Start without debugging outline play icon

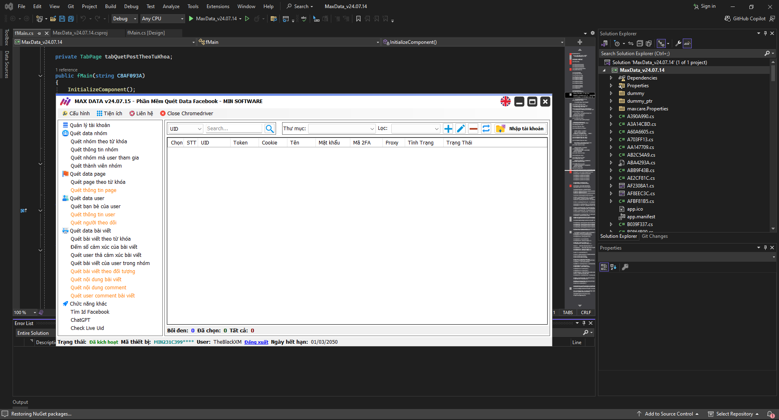click(247, 19)
